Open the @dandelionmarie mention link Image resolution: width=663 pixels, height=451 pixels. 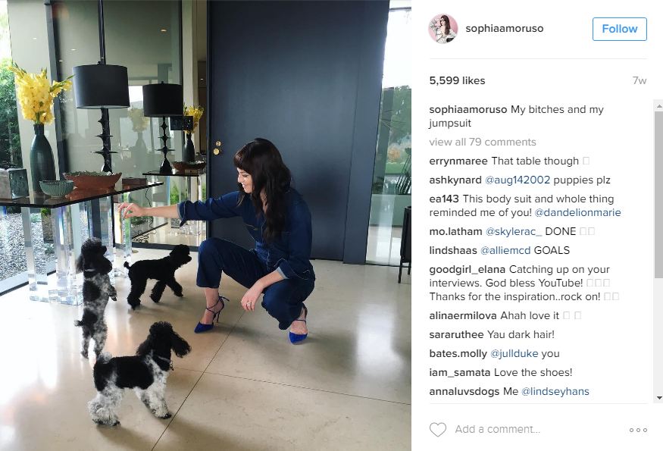coord(577,212)
